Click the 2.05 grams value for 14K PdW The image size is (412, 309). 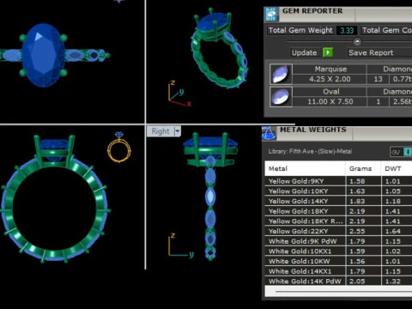(357, 281)
